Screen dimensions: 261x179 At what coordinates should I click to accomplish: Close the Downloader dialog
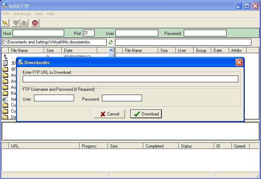[x=239, y=62]
